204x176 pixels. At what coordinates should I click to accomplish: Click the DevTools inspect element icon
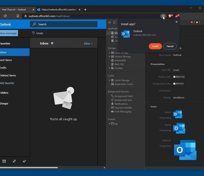click(110, 22)
